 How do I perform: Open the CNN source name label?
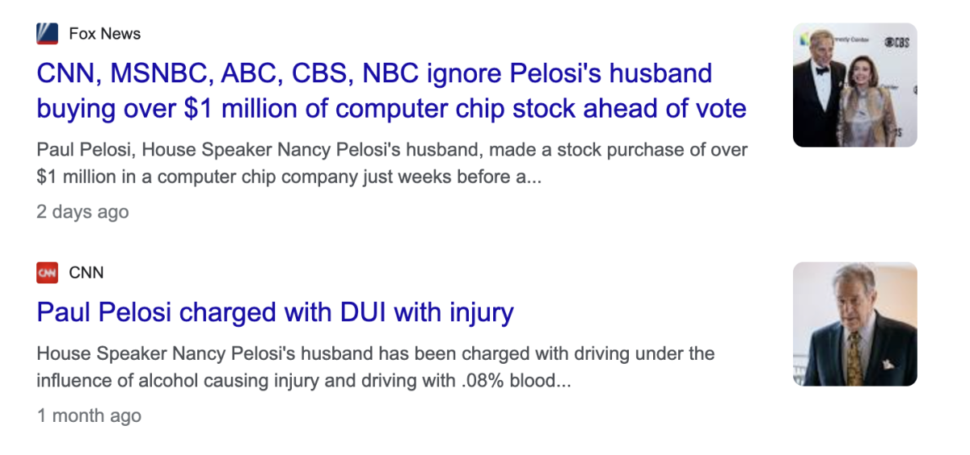point(86,273)
